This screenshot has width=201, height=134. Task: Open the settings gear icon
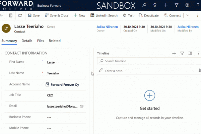click(x=187, y=5)
